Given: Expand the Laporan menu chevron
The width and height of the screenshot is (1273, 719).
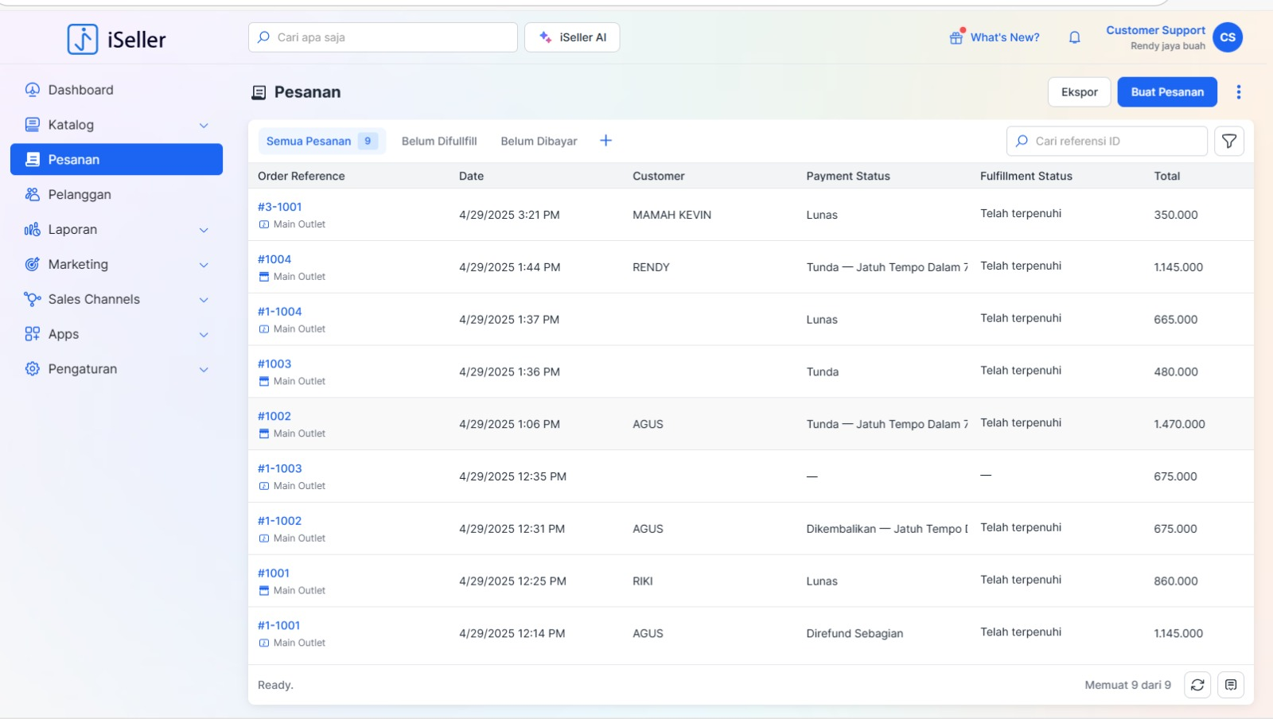Looking at the screenshot, I should 204,230.
